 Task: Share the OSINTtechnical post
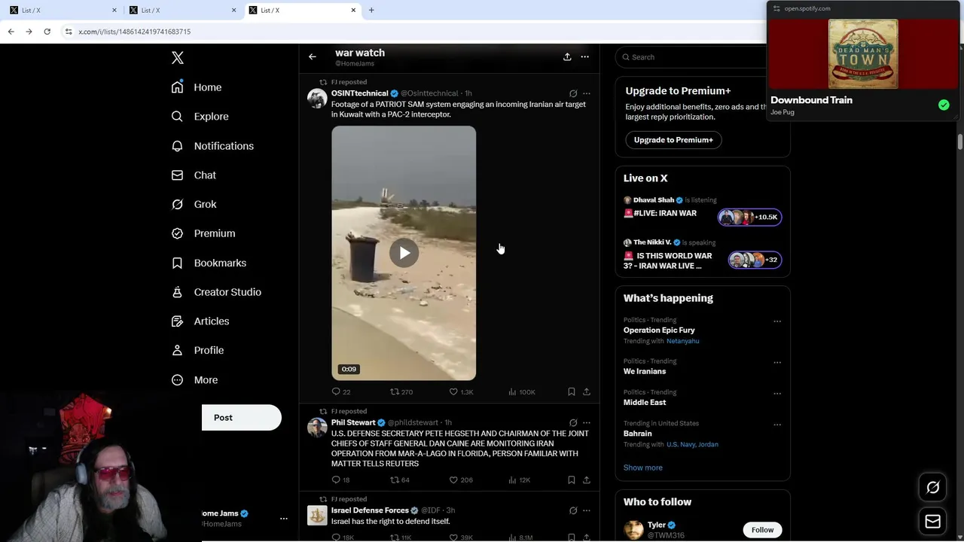click(587, 391)
